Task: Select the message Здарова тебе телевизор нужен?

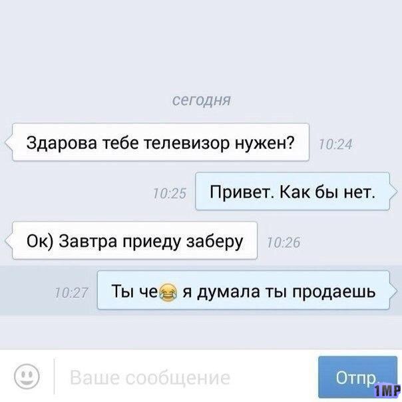Action: click(161, 142)
